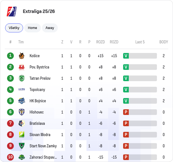This screenshot has width=173, height=162.
Task: Select the Tatran Prešov green crest
Action: point(22,78)
